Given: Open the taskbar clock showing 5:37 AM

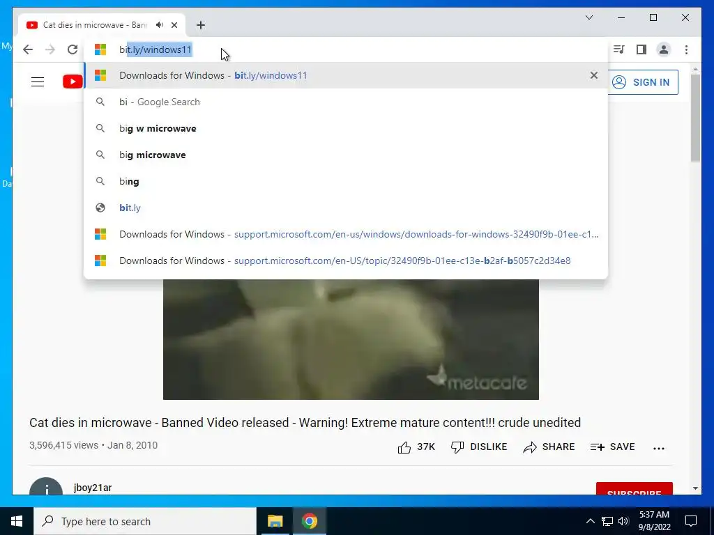Looking at the screenshot, I should point(654,521).
